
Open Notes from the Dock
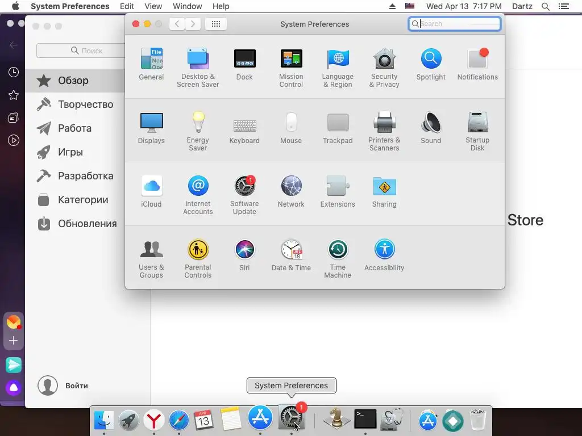pos(231,420)
